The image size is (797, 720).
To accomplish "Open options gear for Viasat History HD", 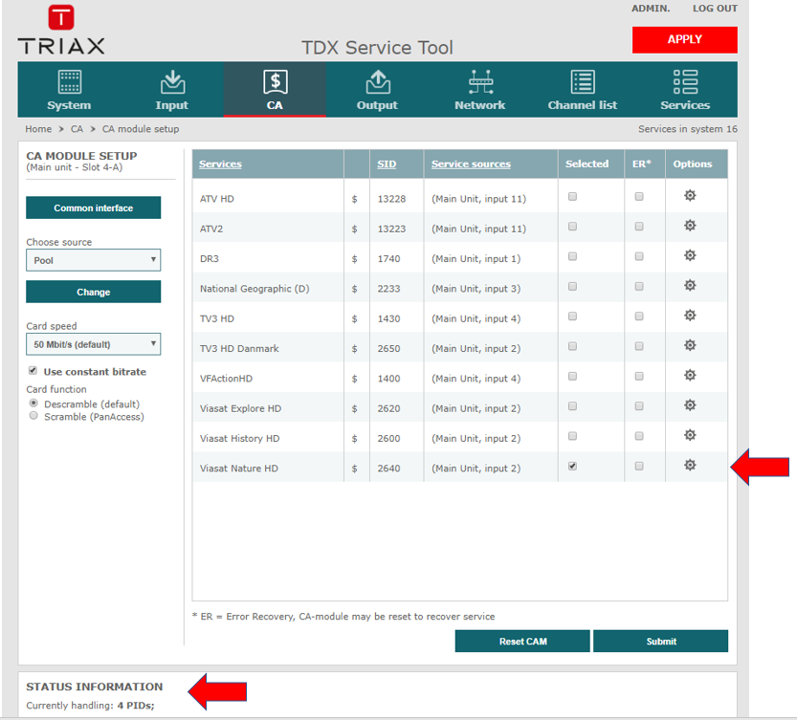I will coord(690,435).
